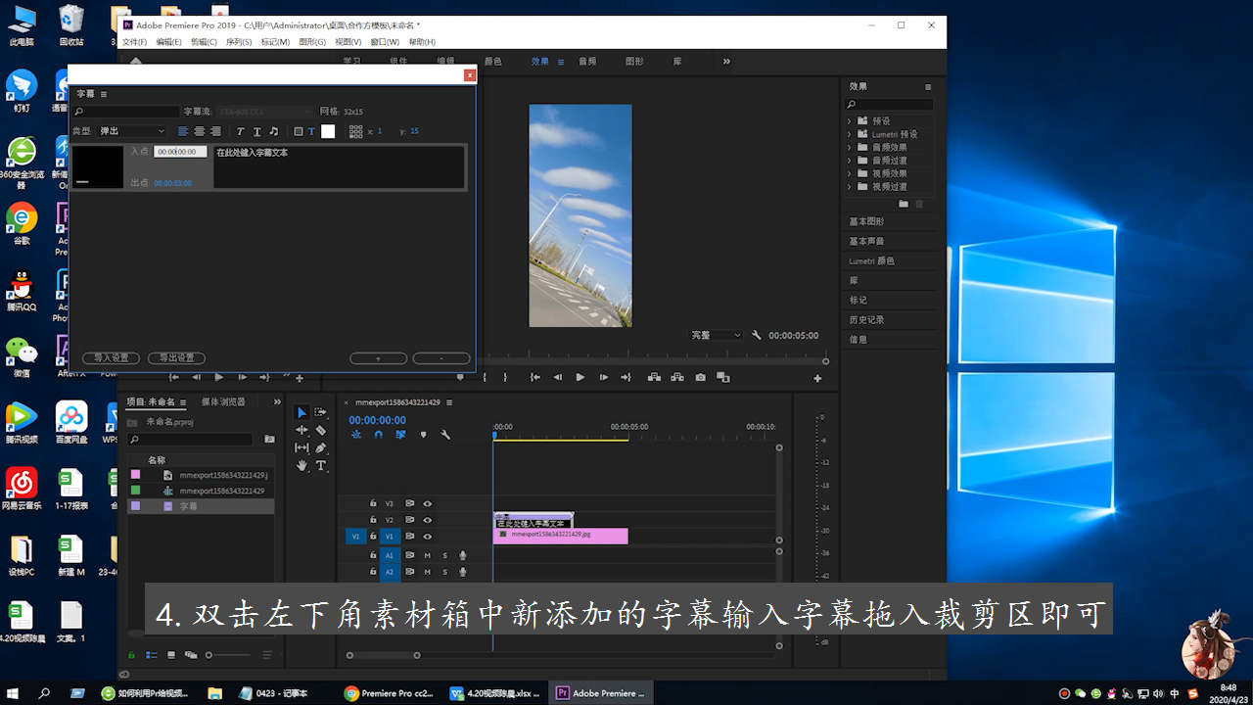
Task: Click the export frame camera icon
Action: click(x=700, y=377)
